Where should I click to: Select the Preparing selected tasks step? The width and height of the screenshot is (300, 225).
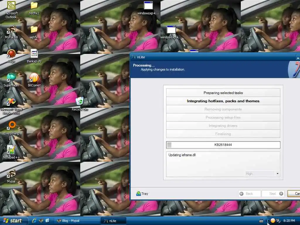pyautogui.click(x=223, y=93)
